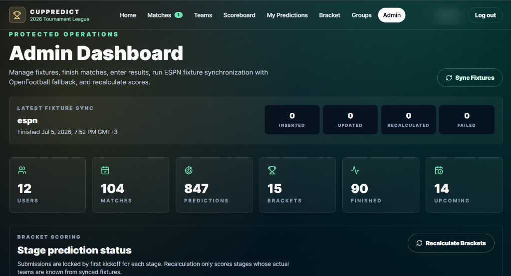Image resolution: width=511 pixels, height=276 pixels.
Task: Click the blurred user name in header
Action: point(448,15)
